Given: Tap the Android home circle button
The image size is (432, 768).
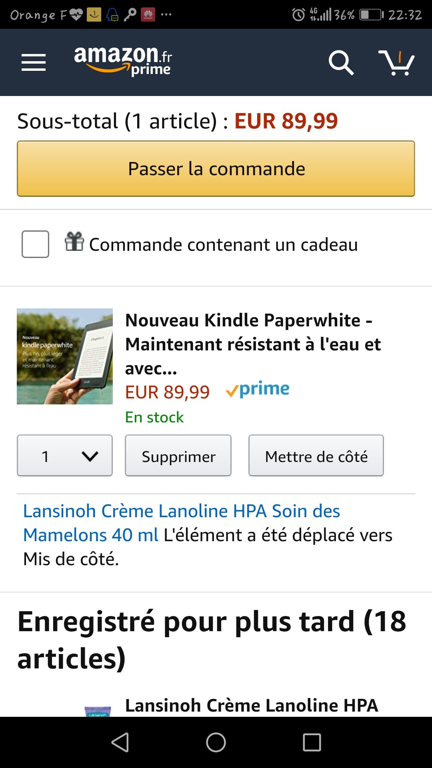Looking at the screenshot, I should pos(216,742).
